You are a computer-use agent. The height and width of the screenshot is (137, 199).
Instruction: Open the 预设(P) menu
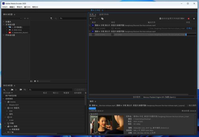(20, 7)
